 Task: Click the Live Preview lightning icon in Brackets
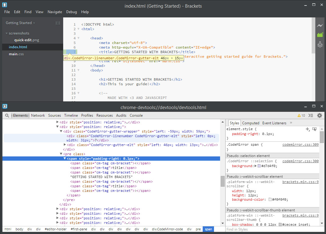320,26
